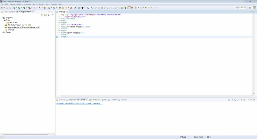The height and width of the screenshot is (139, 257).
Task: Click the Terminate square toolbar icon
Action: pos(102,8)
